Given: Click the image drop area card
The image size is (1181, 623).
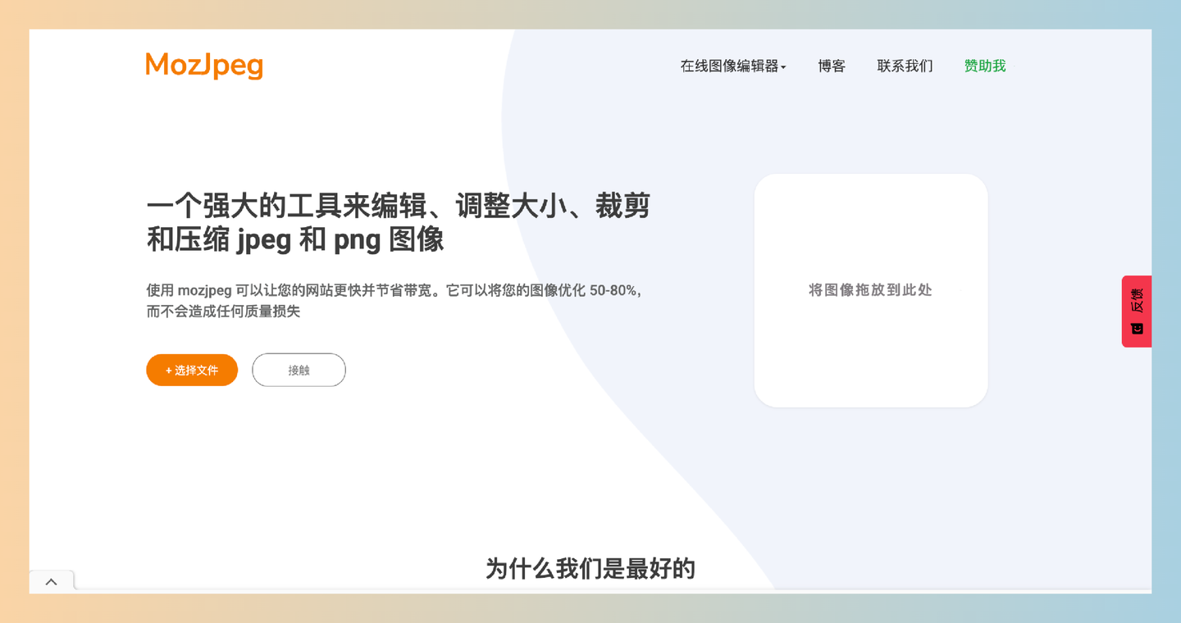Looking at the screenshot, I should pos(870,290).
